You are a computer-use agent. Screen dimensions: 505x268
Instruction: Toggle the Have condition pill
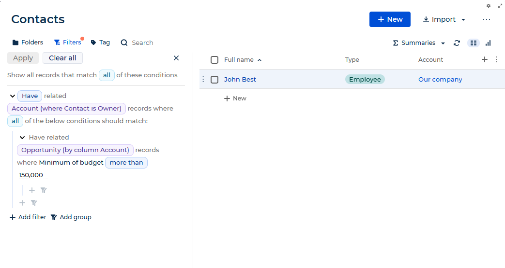(30, 96)
